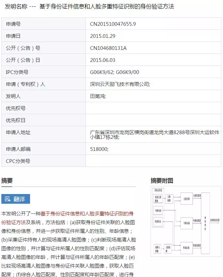Click applicant address 广东省深圳市龙岗区 text
223x277 pixels.
[155, 134]
